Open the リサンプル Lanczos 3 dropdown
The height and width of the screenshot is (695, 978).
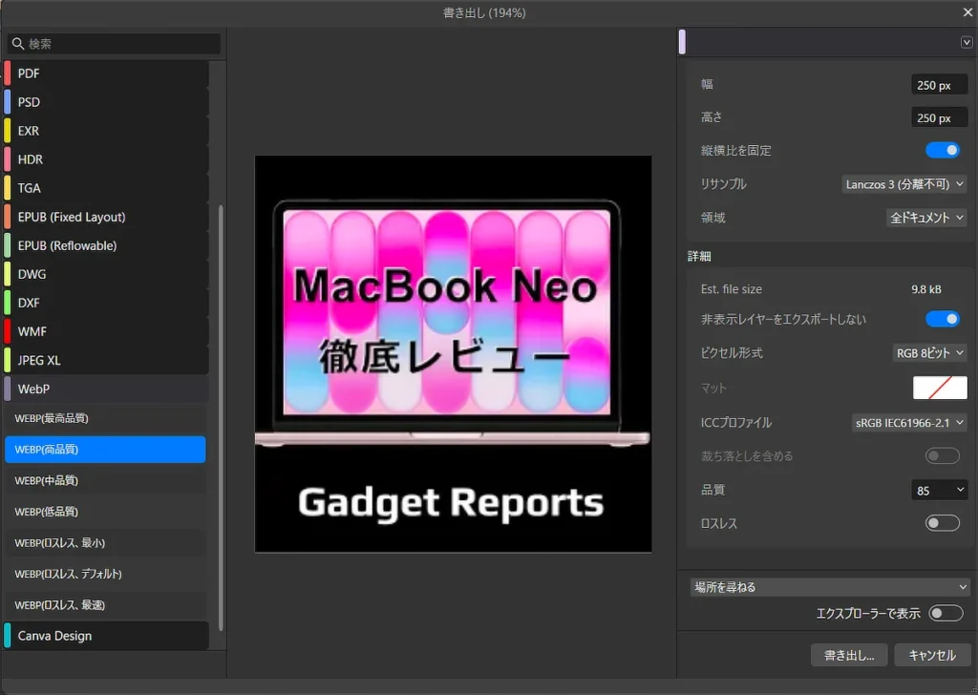[x=904, y=184]
